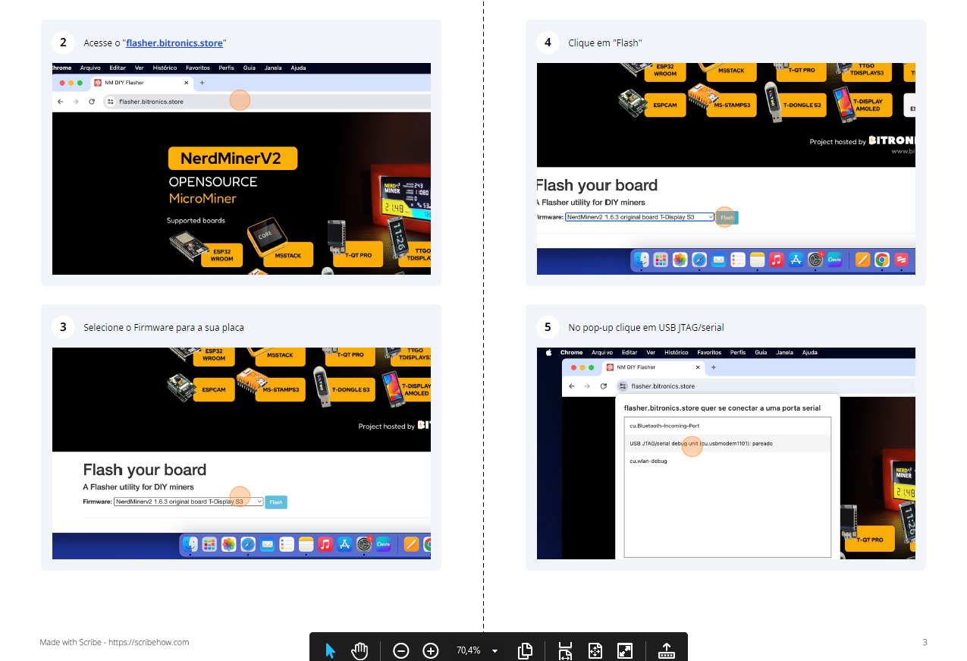The height and width of the screenshot is (661, 967).
Task: Click Finder icon in step 4 dock
Action: coord(642,260)
